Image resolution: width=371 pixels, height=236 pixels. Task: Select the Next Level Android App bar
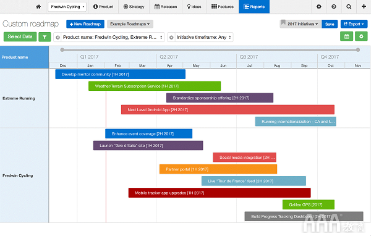pyautogui.click(x=228, y=110)
